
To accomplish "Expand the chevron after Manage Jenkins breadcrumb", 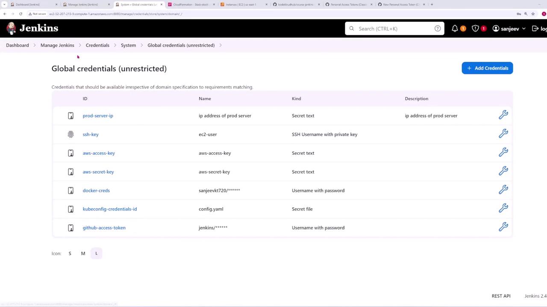I will click(80, 45).
